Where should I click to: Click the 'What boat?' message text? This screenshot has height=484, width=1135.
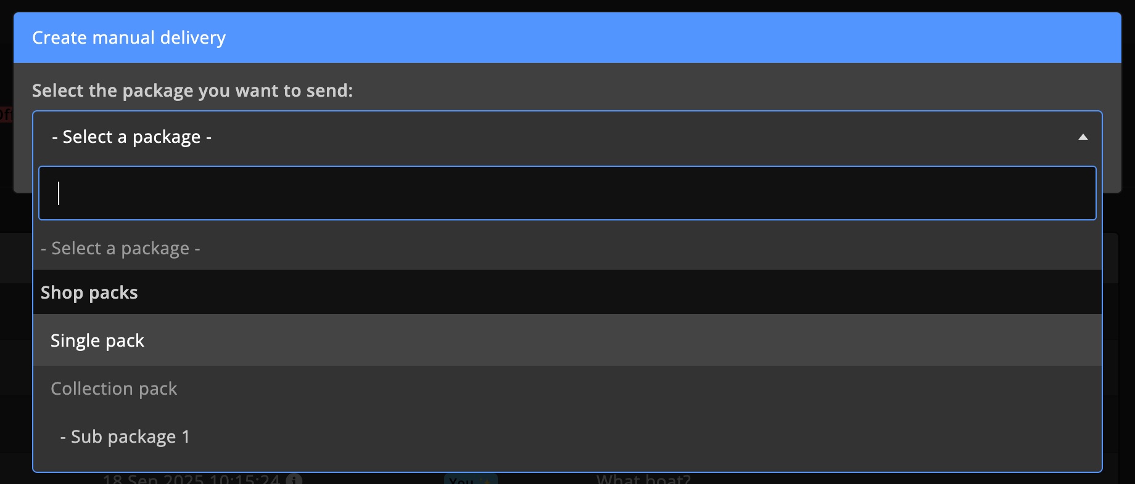click(x=643, y=480)
